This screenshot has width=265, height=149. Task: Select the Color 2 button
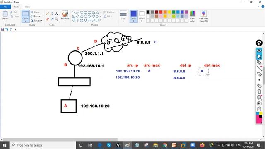[x=142, y=16]
